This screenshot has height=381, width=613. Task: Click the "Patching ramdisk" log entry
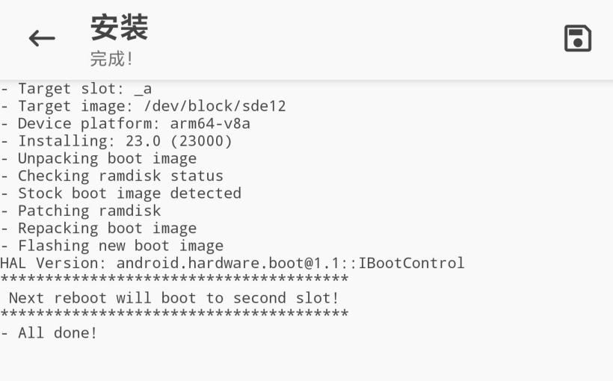80,211
